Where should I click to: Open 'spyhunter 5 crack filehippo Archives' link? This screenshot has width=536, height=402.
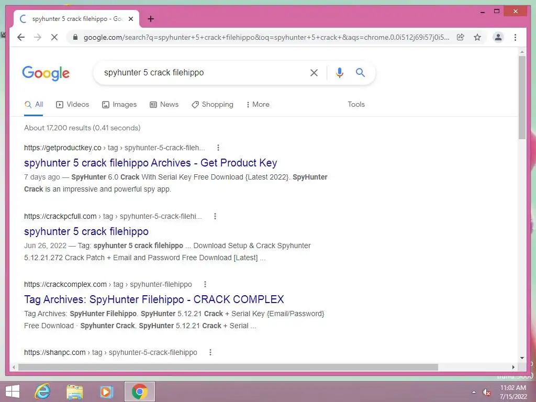point(150,163)
